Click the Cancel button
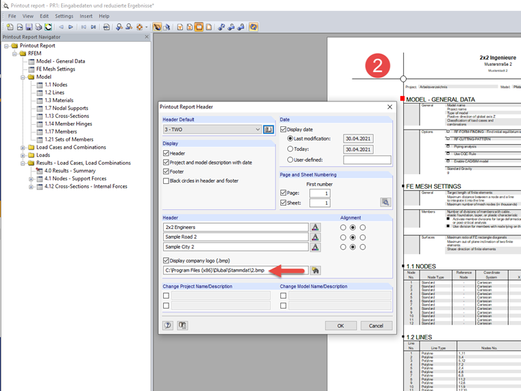 [376, 326]
